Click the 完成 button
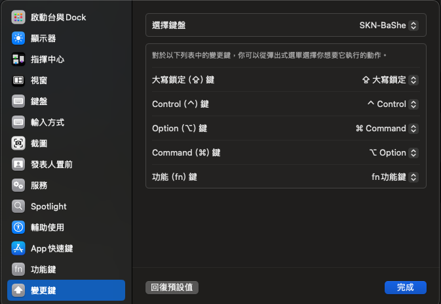Image resolution: width=441 pixels, height=304 pixels. point(405,288)
